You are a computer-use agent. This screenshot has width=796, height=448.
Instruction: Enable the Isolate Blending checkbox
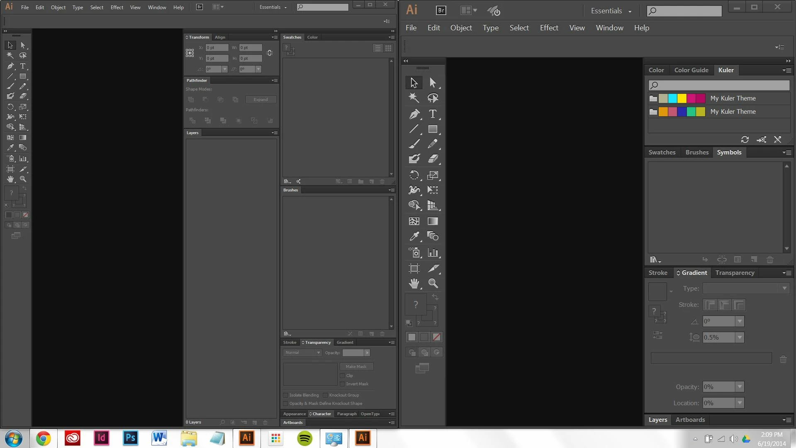(x=285, y=395)
